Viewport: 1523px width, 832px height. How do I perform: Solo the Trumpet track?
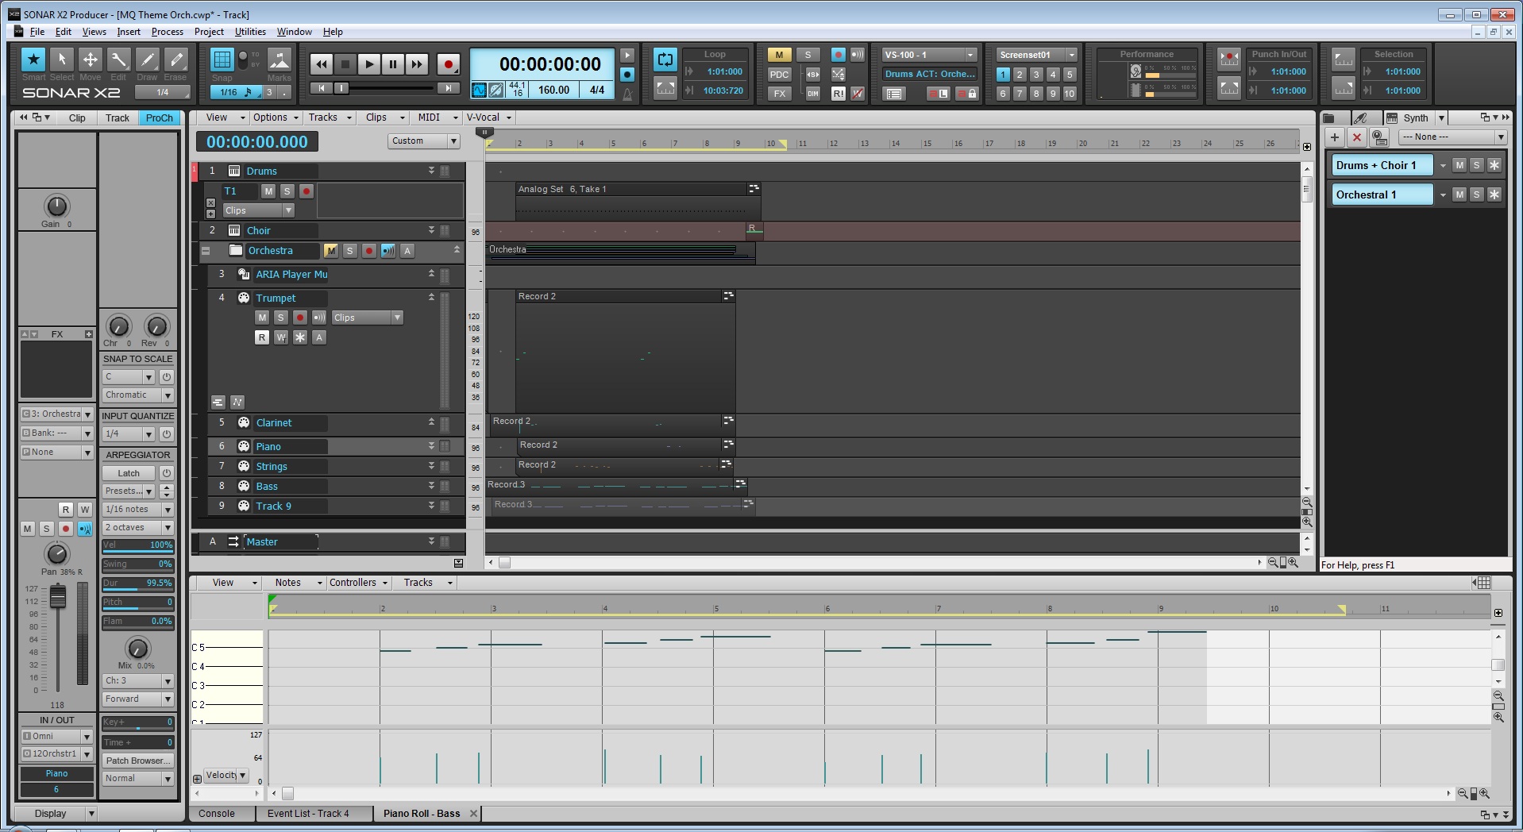(280, 318)
